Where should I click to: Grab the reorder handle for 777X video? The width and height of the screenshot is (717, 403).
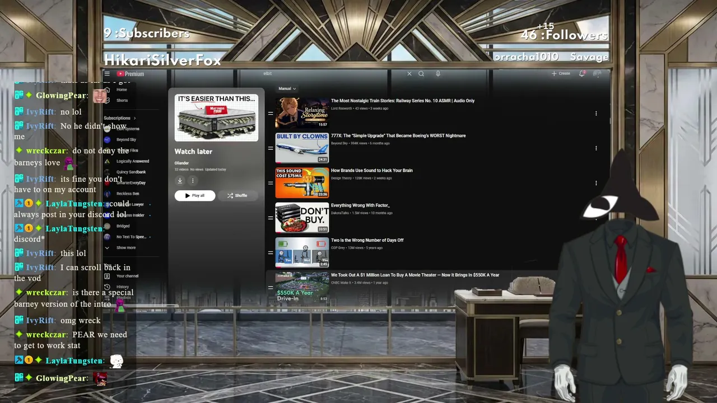coord(270,148)
